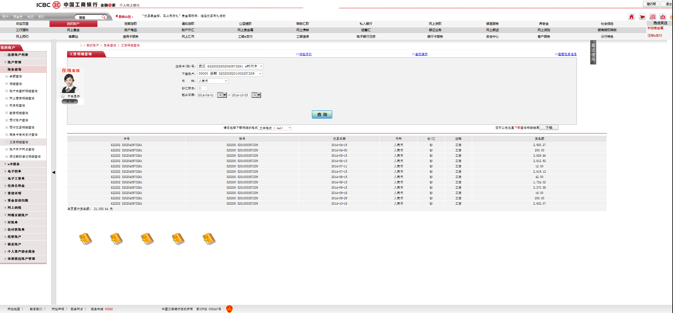Open the 币种 currency dropdown

tap(226, 81)
